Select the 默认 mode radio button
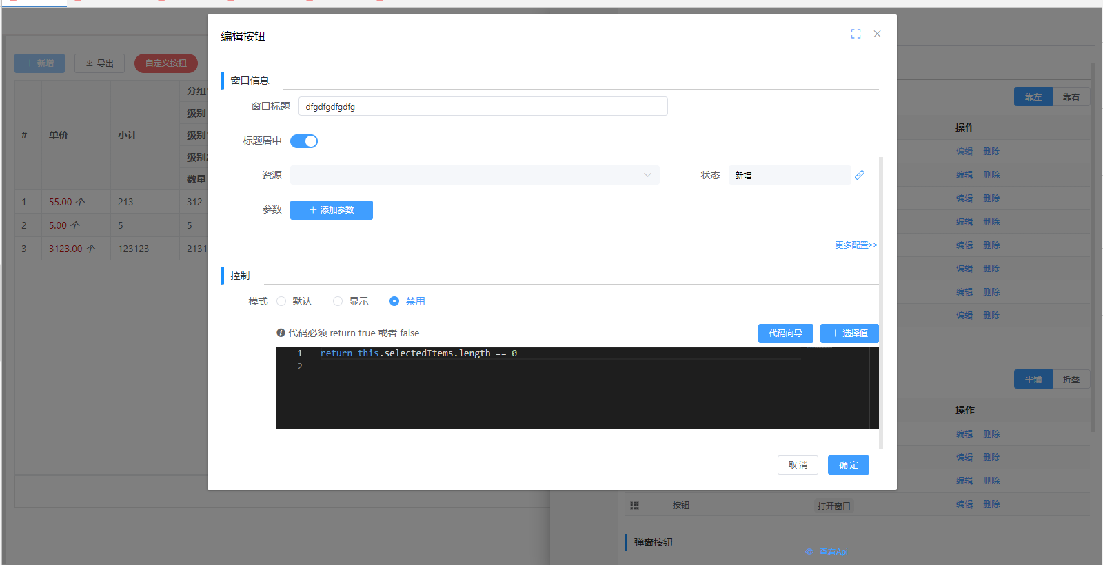 tap(281, 301)
